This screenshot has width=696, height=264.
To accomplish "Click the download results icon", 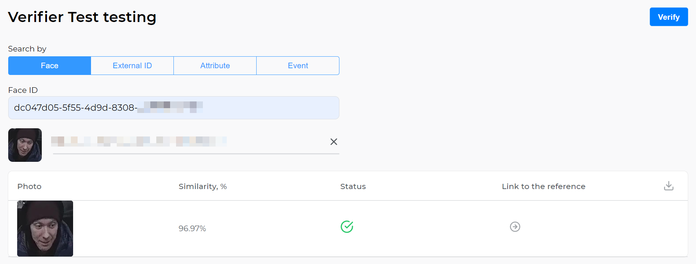I will click(669, 185).
